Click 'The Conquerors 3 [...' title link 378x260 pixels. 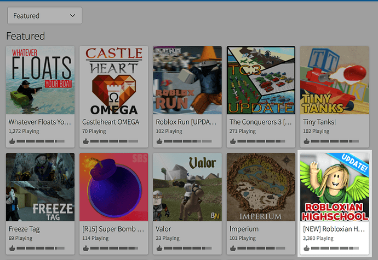[x=260, y=122]
